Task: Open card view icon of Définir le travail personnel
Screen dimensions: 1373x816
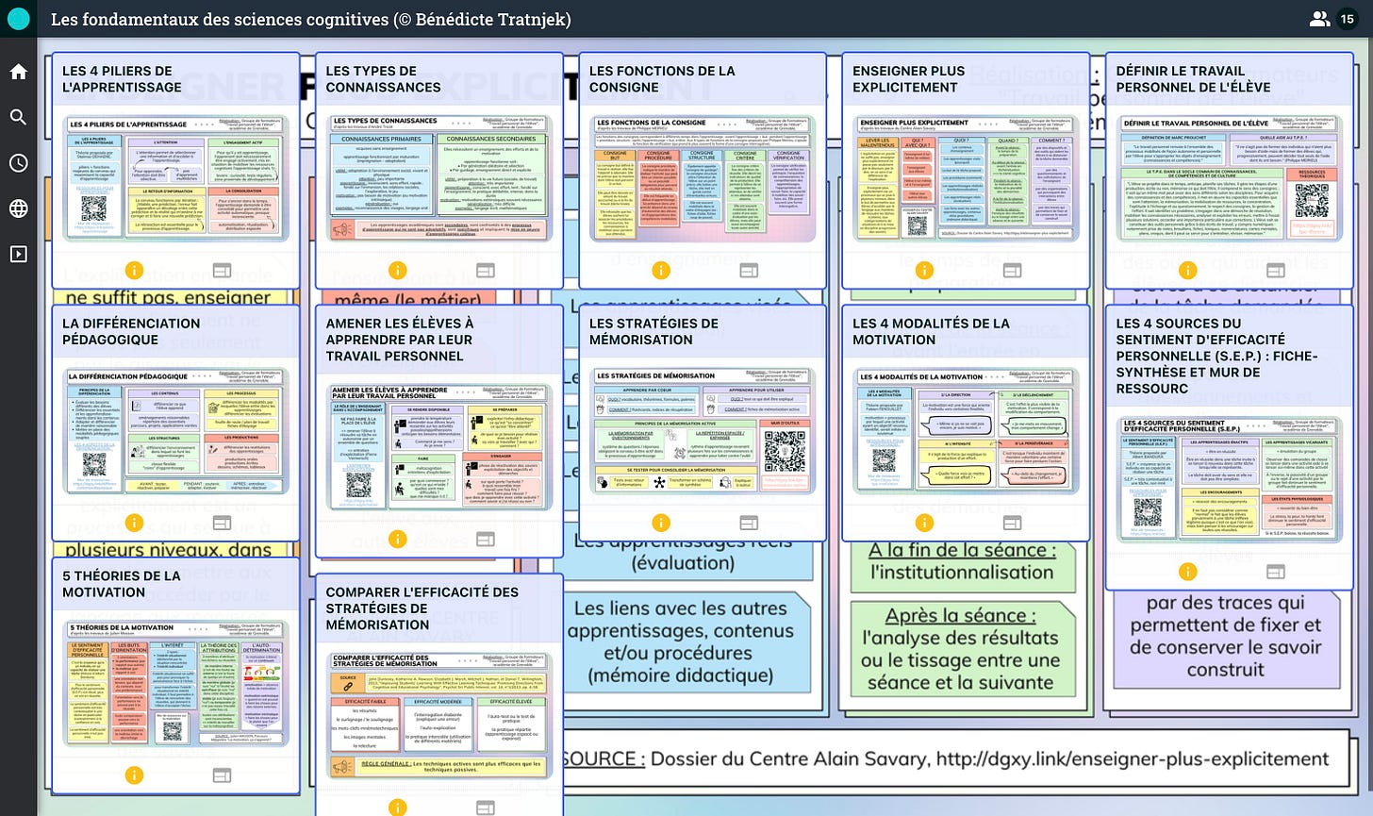Action: (x=1276, y=270)
